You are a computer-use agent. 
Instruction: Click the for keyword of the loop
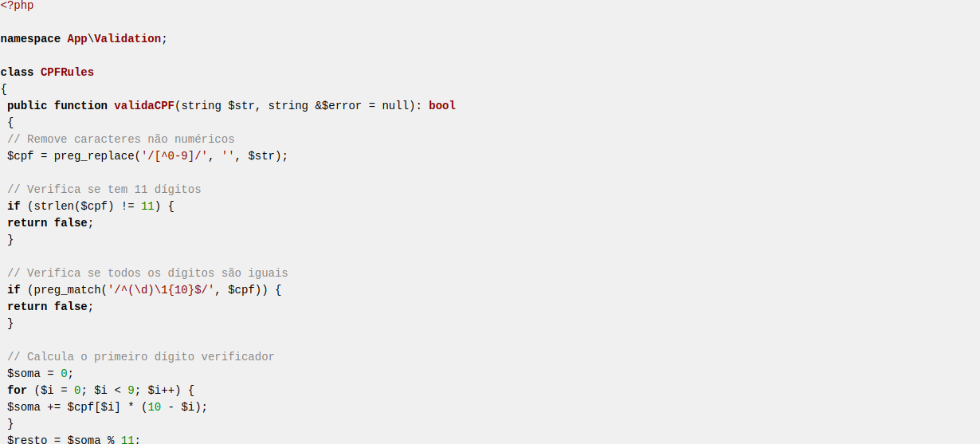[18, 390]
